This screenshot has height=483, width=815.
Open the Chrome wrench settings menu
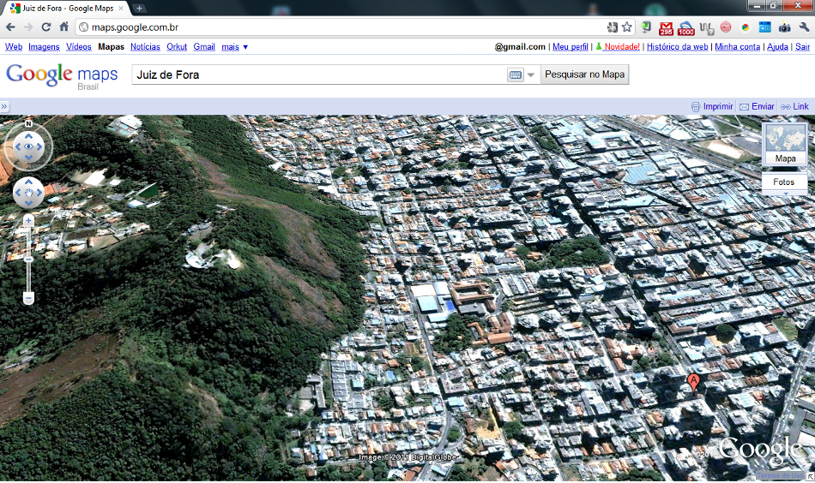804,27
